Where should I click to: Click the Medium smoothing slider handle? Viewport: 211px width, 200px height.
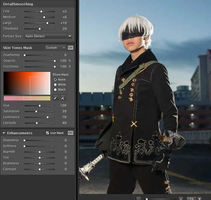point(44,17)
